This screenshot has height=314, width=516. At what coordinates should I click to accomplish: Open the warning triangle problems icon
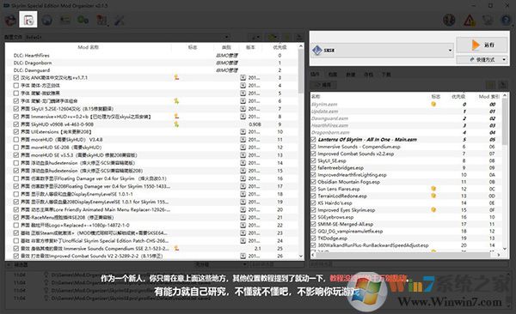(470, 21)
